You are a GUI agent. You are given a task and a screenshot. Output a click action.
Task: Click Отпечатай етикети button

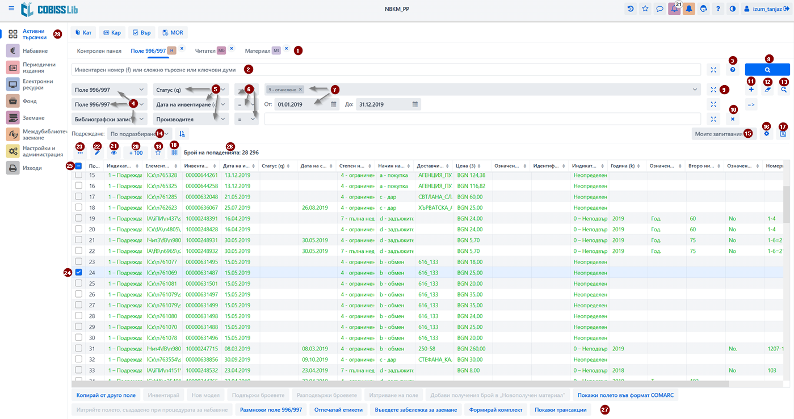click(339, 409)
